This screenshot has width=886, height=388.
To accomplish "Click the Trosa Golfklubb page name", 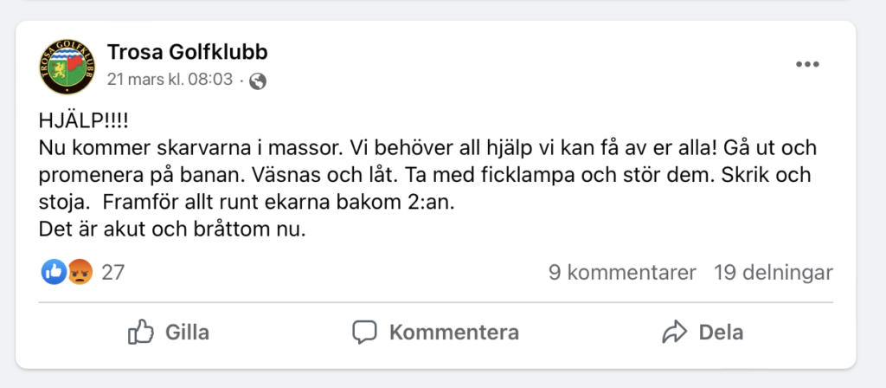I will coord(187,53).
